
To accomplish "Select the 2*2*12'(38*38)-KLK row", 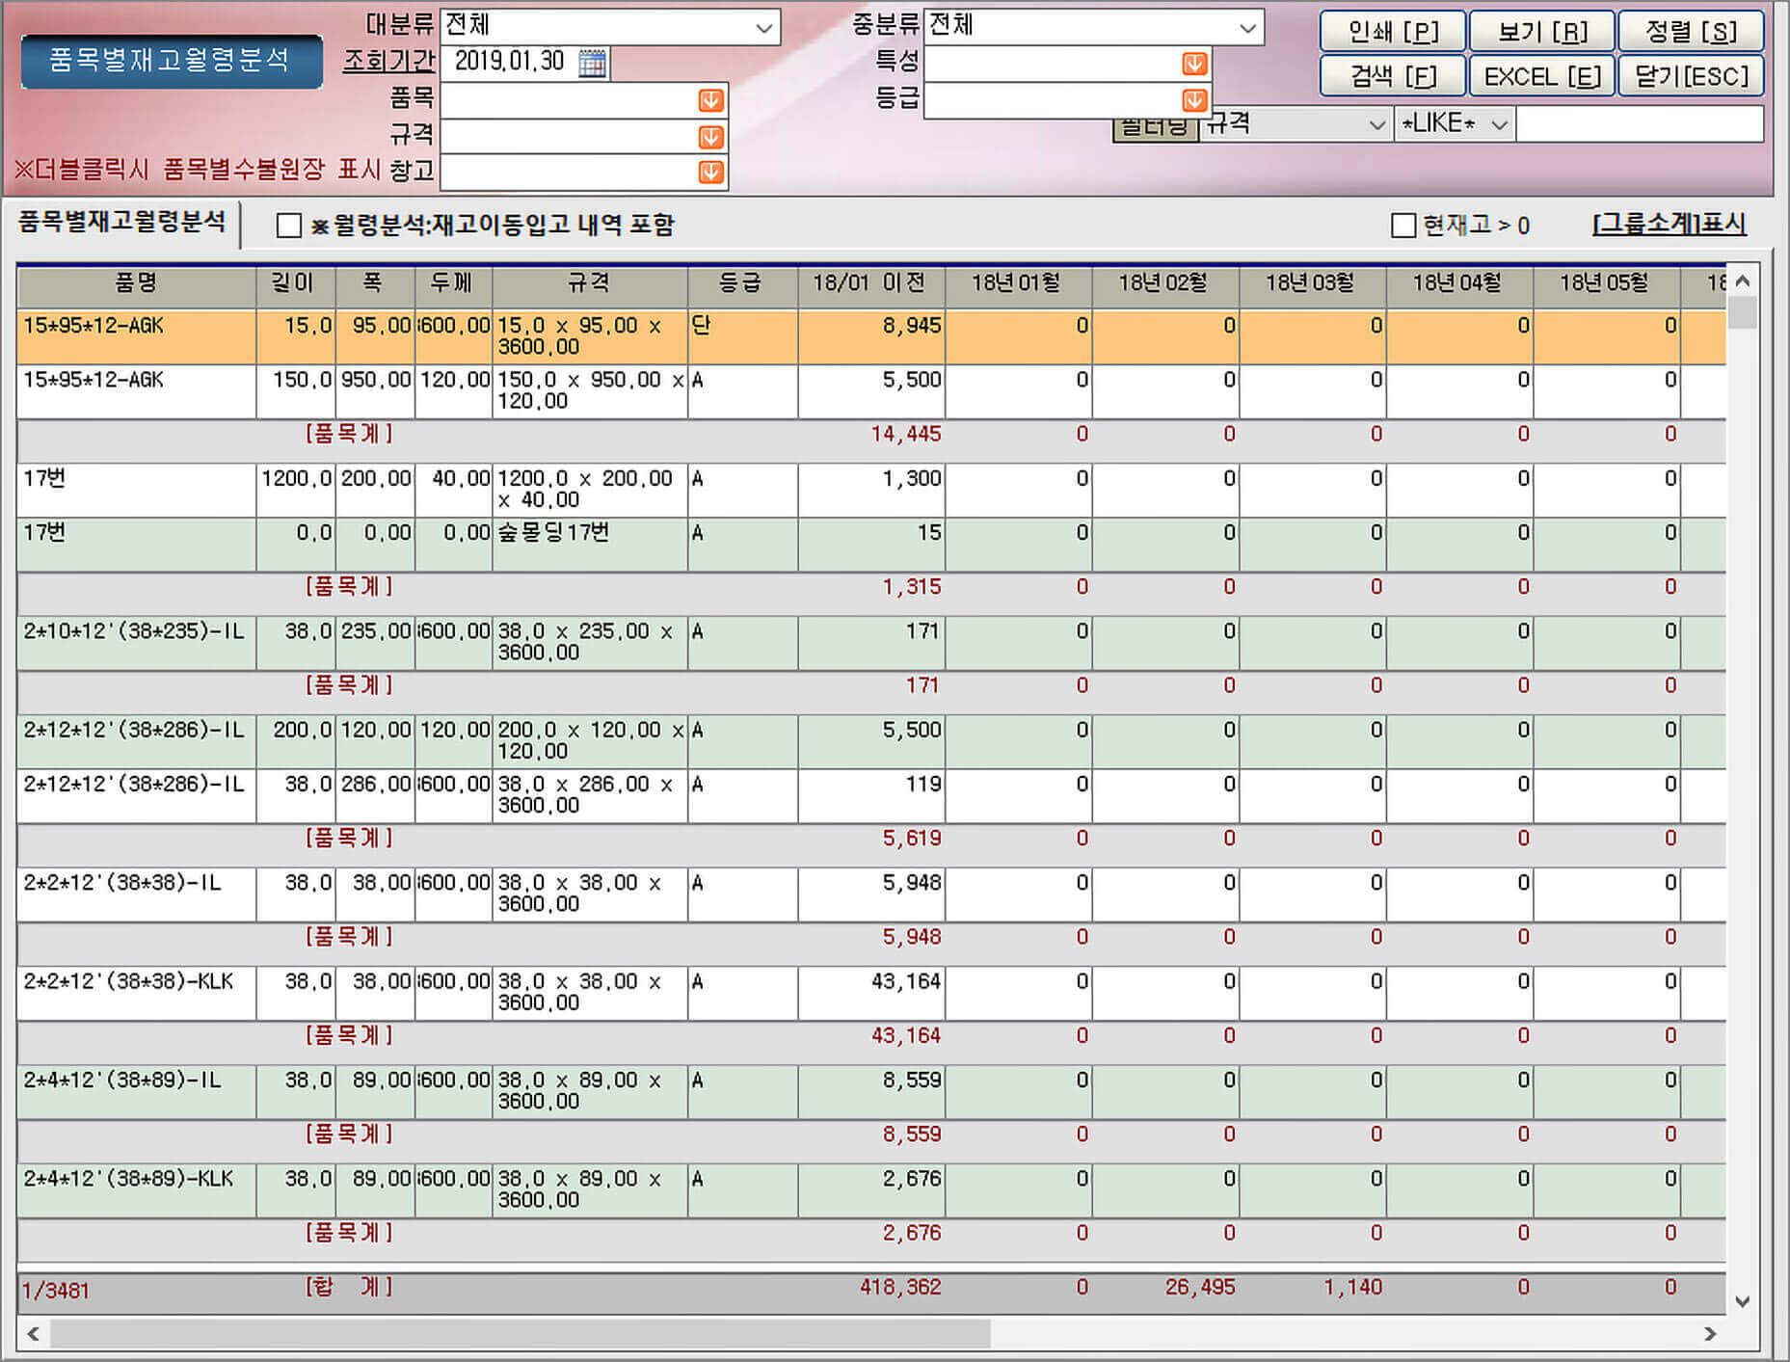I will click(x=871, y=994).
